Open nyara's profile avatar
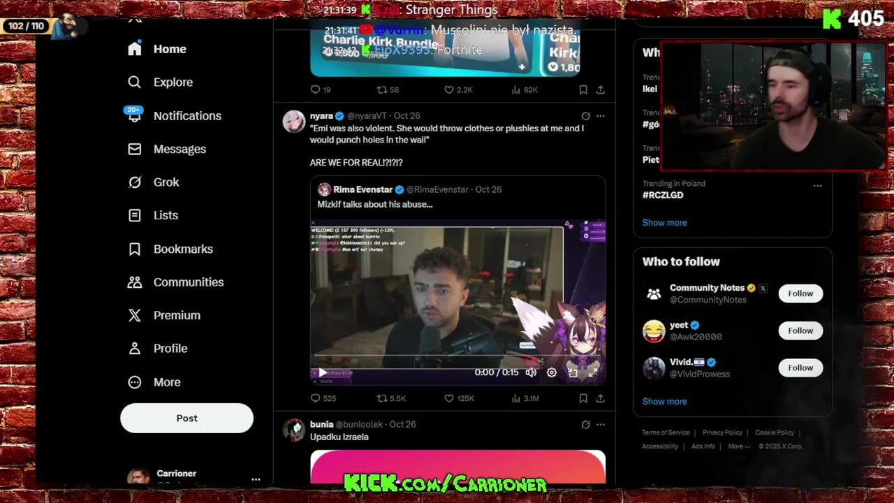This screenshot has width=894, height=503. coord(293,121)
